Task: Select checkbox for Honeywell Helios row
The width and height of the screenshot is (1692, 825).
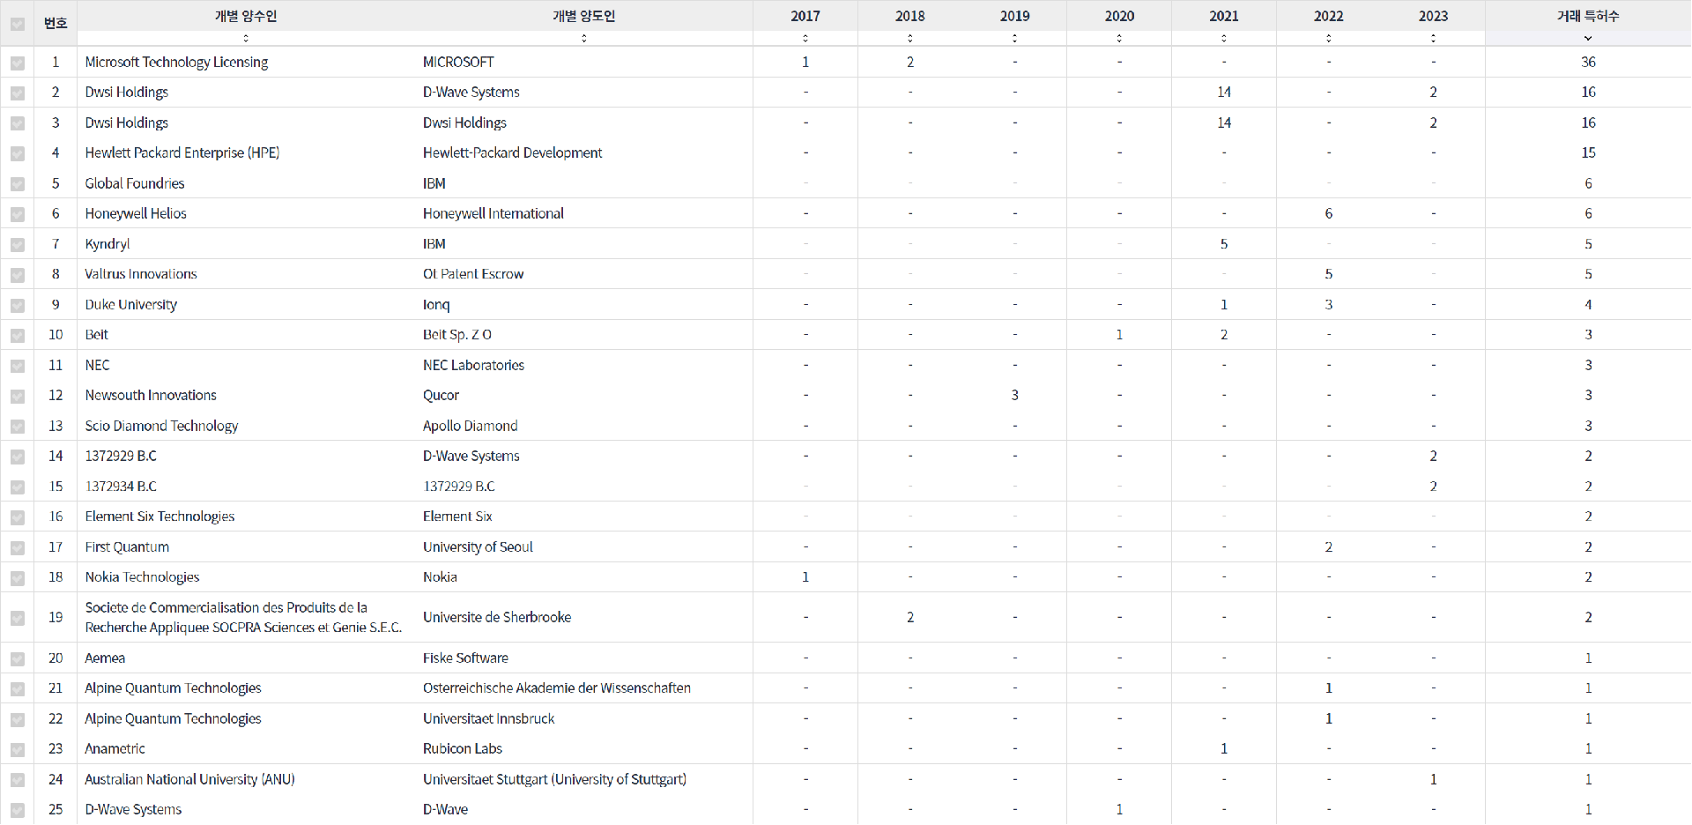Action: click(18, 215)
